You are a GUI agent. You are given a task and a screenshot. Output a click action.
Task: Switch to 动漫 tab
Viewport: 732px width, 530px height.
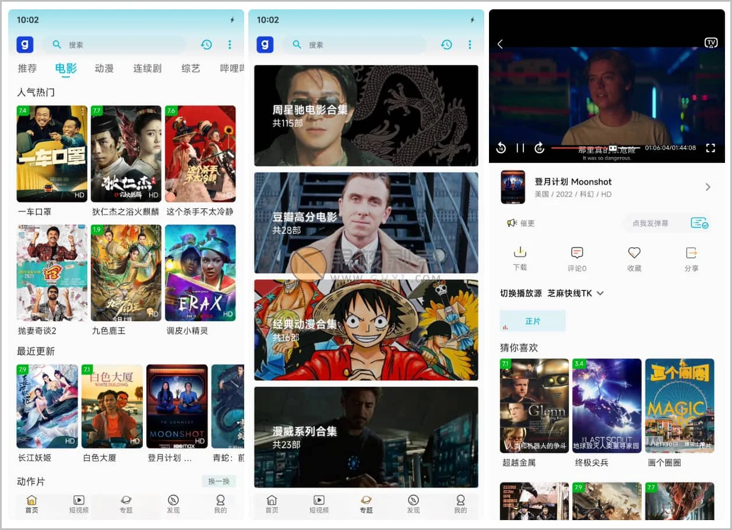104,69
